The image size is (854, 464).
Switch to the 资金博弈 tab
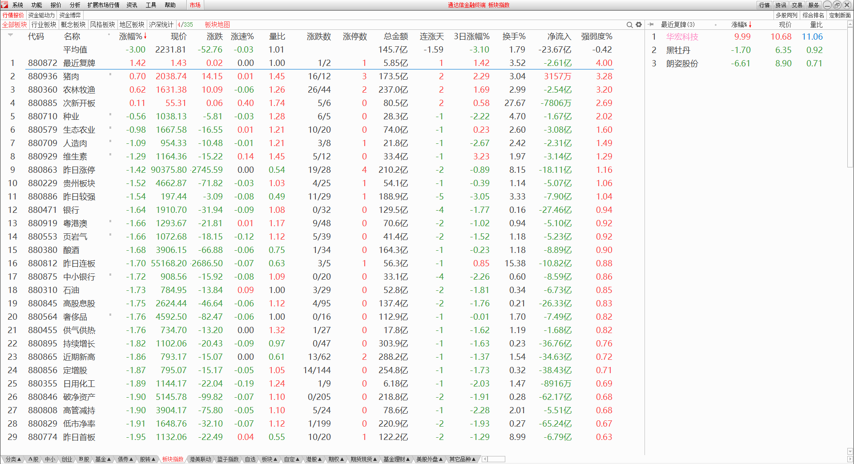coord(70,15)
